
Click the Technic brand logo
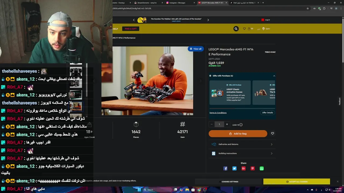270,52
